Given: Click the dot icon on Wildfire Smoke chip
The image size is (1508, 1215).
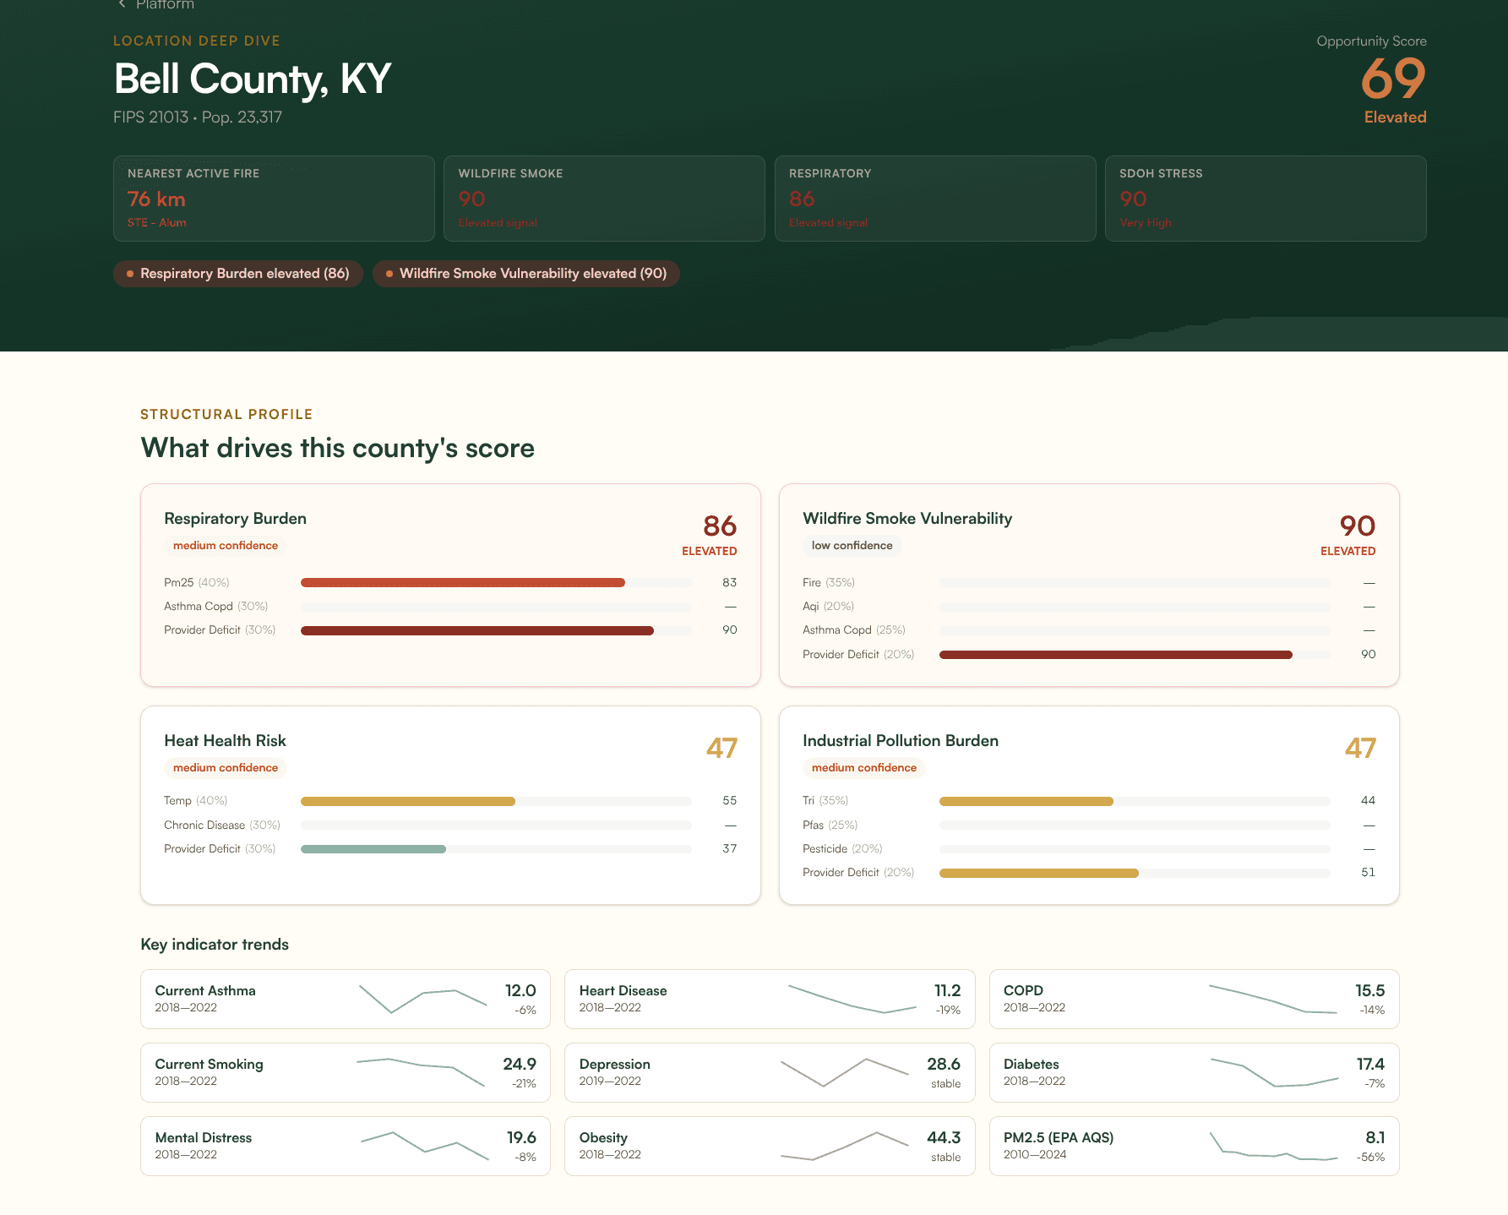Looking at the screenshot, I should (x=389, y=273).
